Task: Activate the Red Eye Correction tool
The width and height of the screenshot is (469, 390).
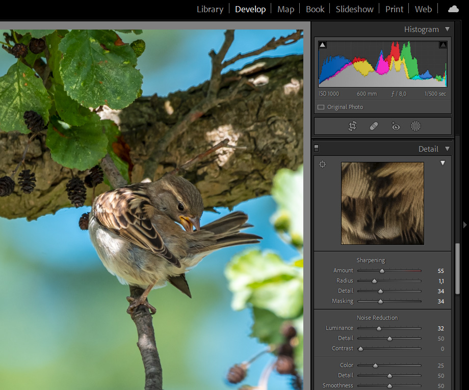Action: click(x=395, y=126)
